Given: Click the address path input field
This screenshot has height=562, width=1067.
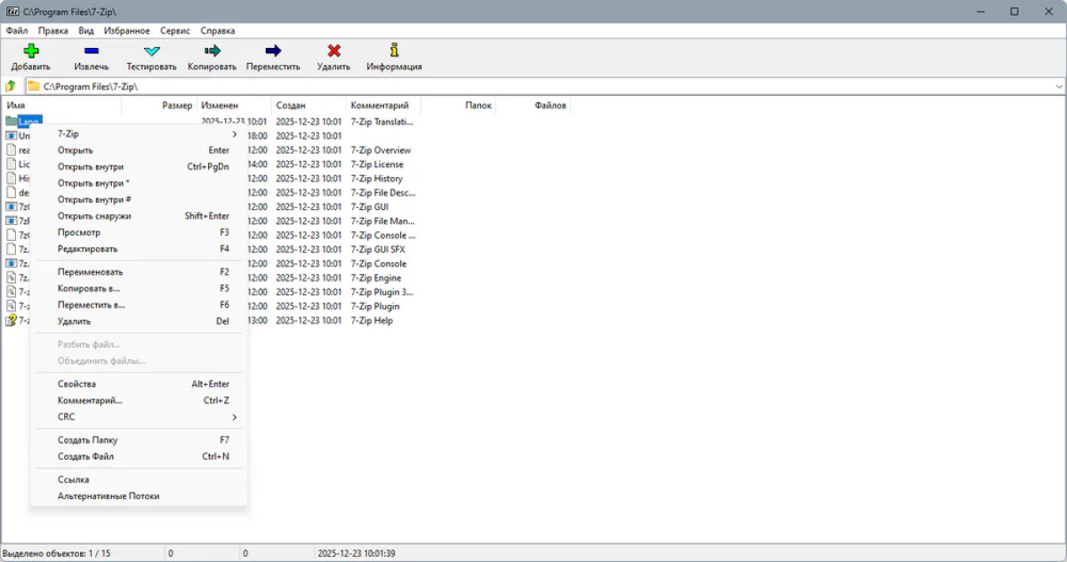Looking at the screenshot, I should coord(533,86).
